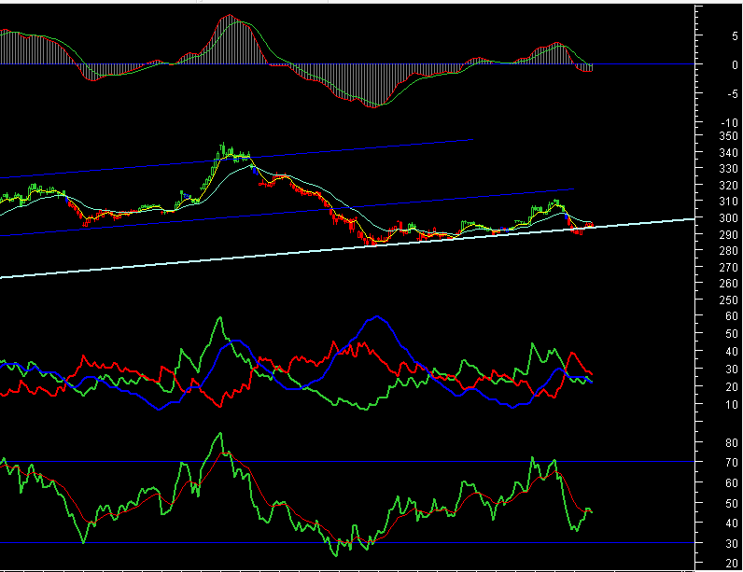This screenshot has height=572, width=743.
Task: Click the 280 price axis label
Action: 728,250
